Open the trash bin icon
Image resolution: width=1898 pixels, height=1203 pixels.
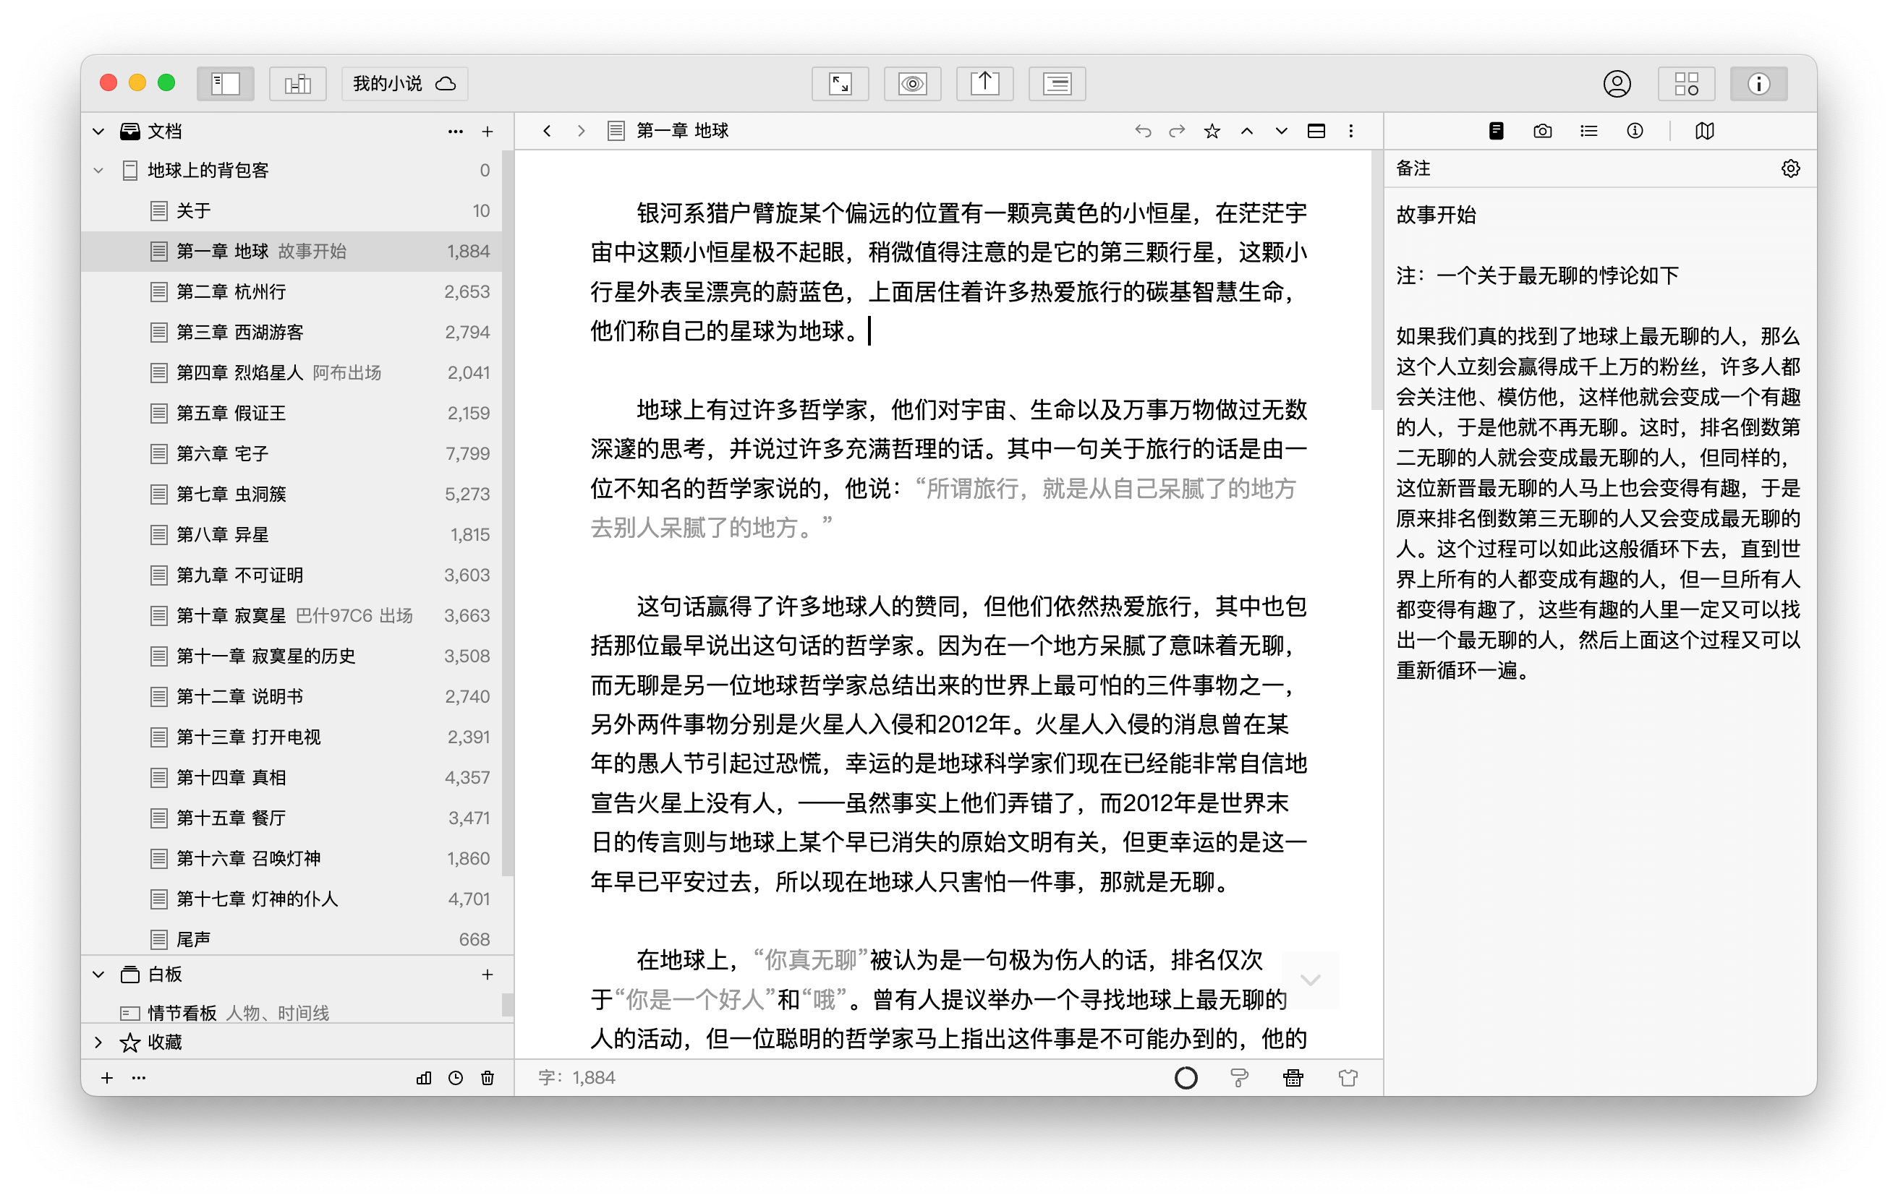pyautogui.click(x=487, y=1078)
